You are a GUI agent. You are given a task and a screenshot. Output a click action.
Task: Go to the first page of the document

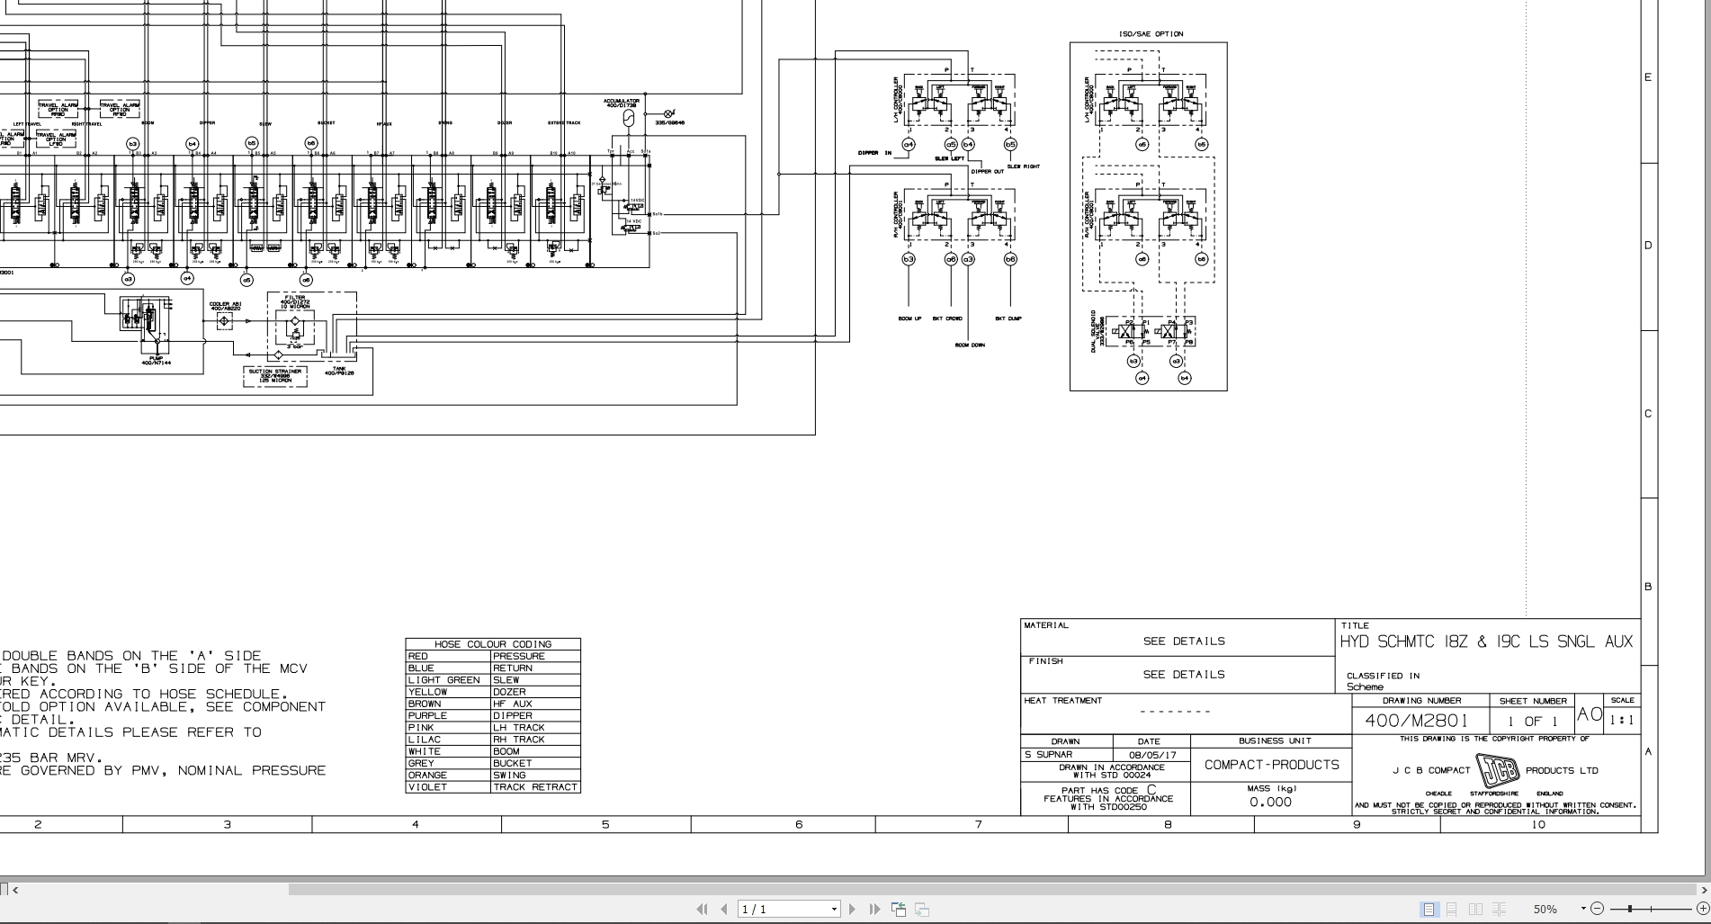click(703, 909)
